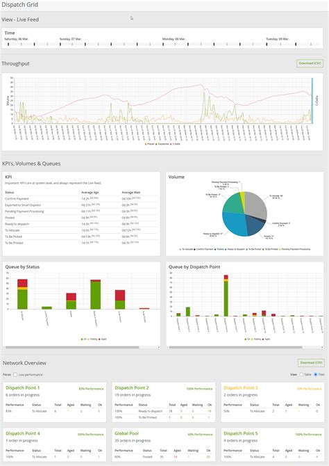The image size is (329, 466).
Task: Select the Tiles view radio button
Action: [x=316, y=374]
